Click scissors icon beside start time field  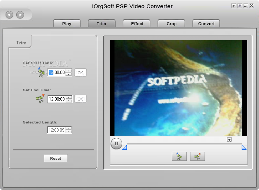point(41,72)
